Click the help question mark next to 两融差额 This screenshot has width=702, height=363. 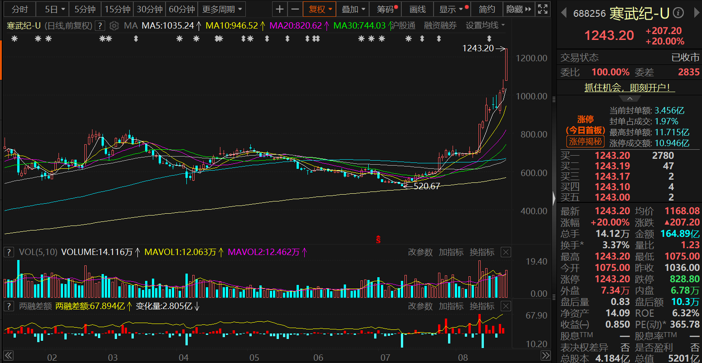click(8, 306)
